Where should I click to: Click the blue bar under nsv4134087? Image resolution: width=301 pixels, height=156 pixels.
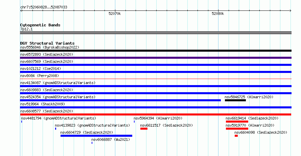[156, 86]
